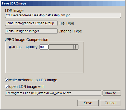This screenshot has height=110, width=126.
Task: Click the Browse... button
Action: [112, 93]
